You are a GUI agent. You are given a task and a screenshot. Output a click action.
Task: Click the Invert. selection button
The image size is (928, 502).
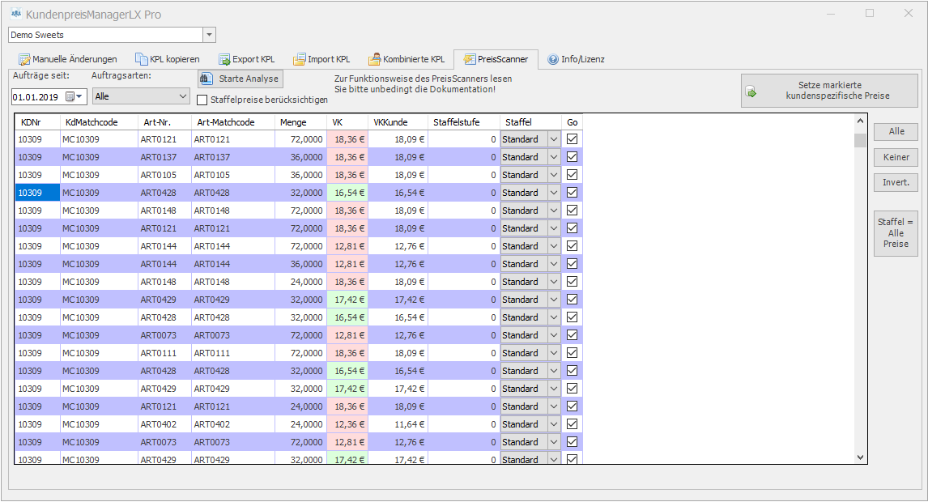[896, 182]
